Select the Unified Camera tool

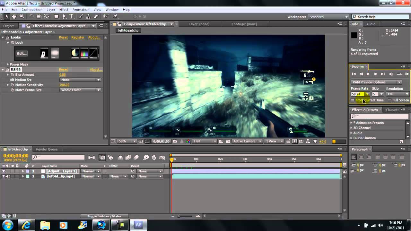pos(39,16)
